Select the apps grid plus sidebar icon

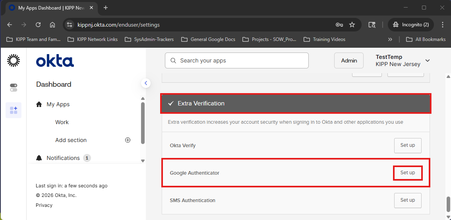(x=14, y=110)
